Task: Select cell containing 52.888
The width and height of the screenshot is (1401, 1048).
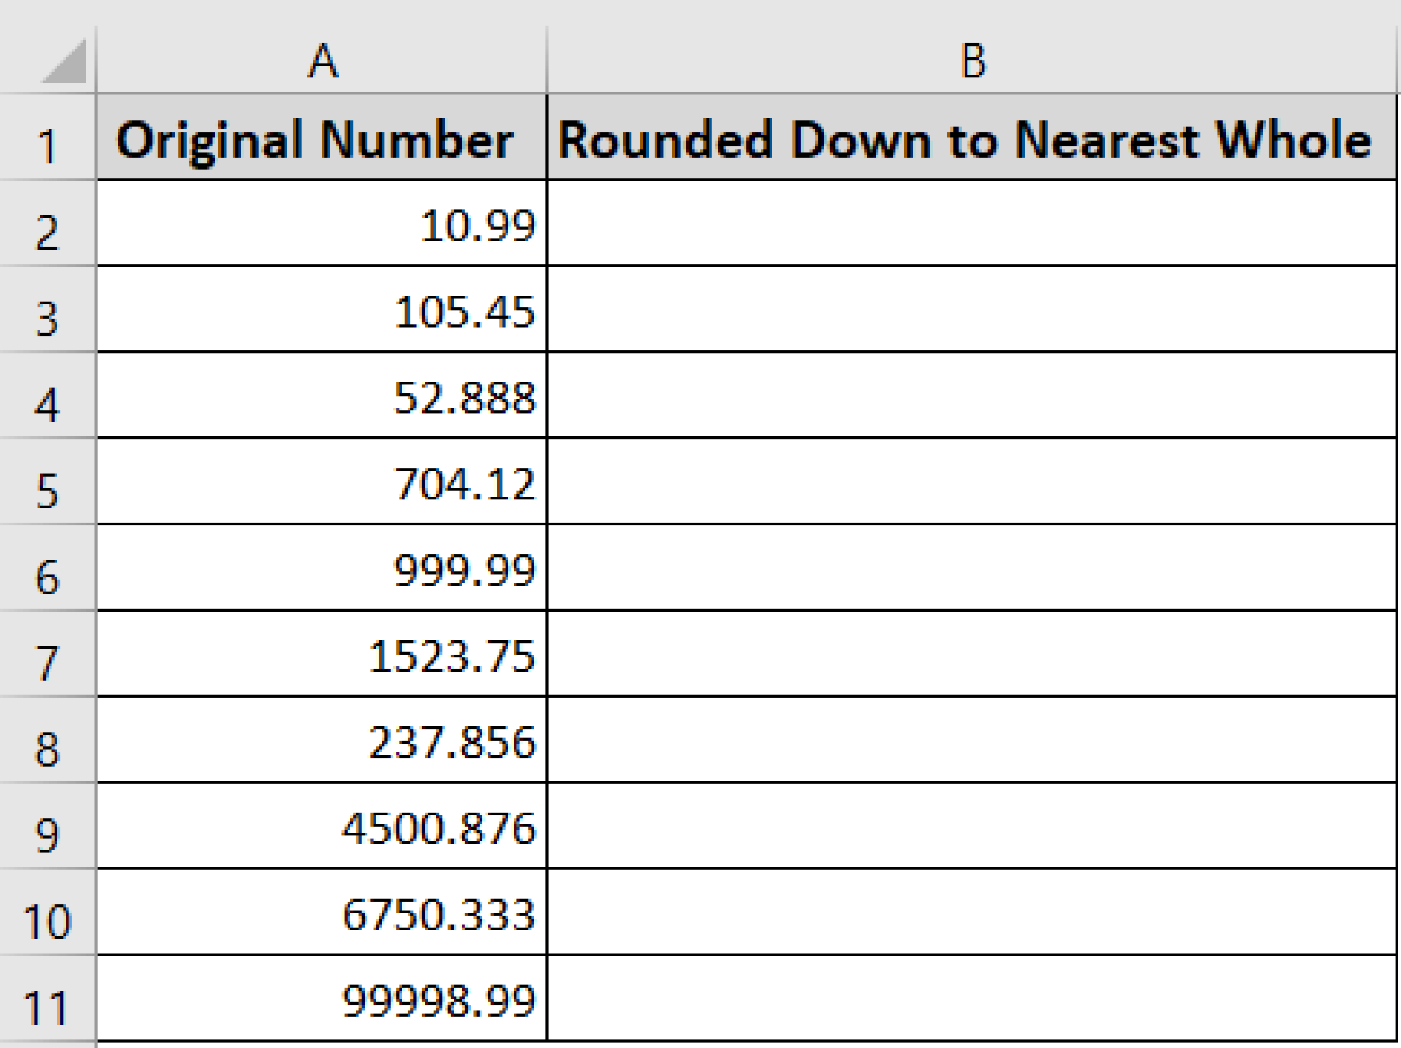Action: [x=322, y=397]
